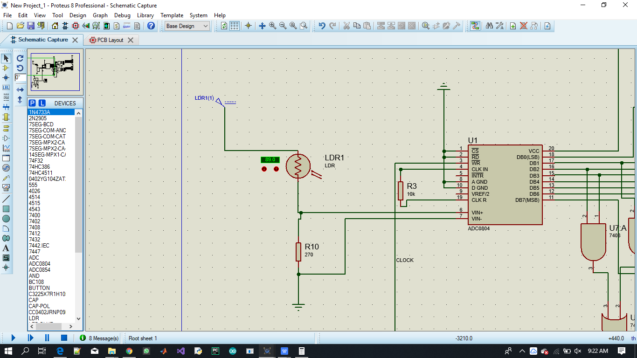Click the Save Project floppy icon
Image resolution: width=637 pixels, height=358 pixels.
click(31, 26)
